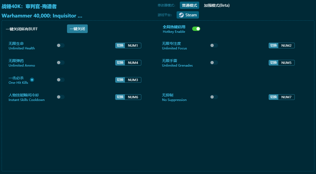Click the star icon beside One-Hit Kills
316x174 pixels.
[32, 80]
